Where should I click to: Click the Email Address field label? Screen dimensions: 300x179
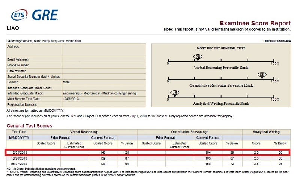coord(18,60)
